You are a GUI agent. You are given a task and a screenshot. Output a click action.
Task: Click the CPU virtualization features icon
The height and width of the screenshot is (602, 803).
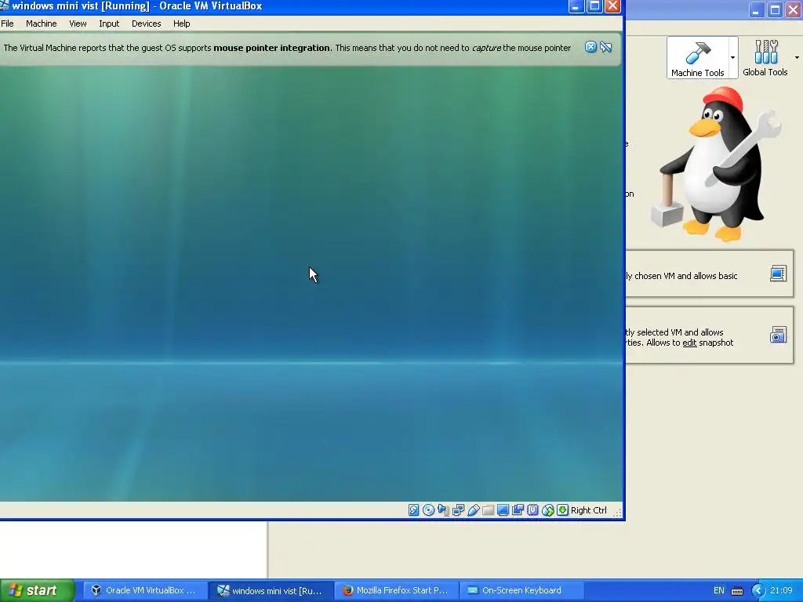[x=532, y=510]
